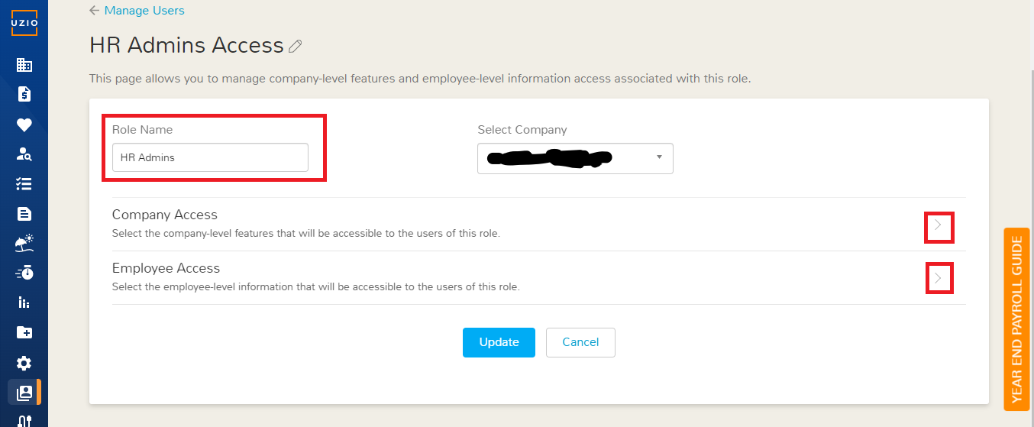This screenshot has width=1034, height=427.
Task: Expand the Employee Access section chevron
Action: 939,279
